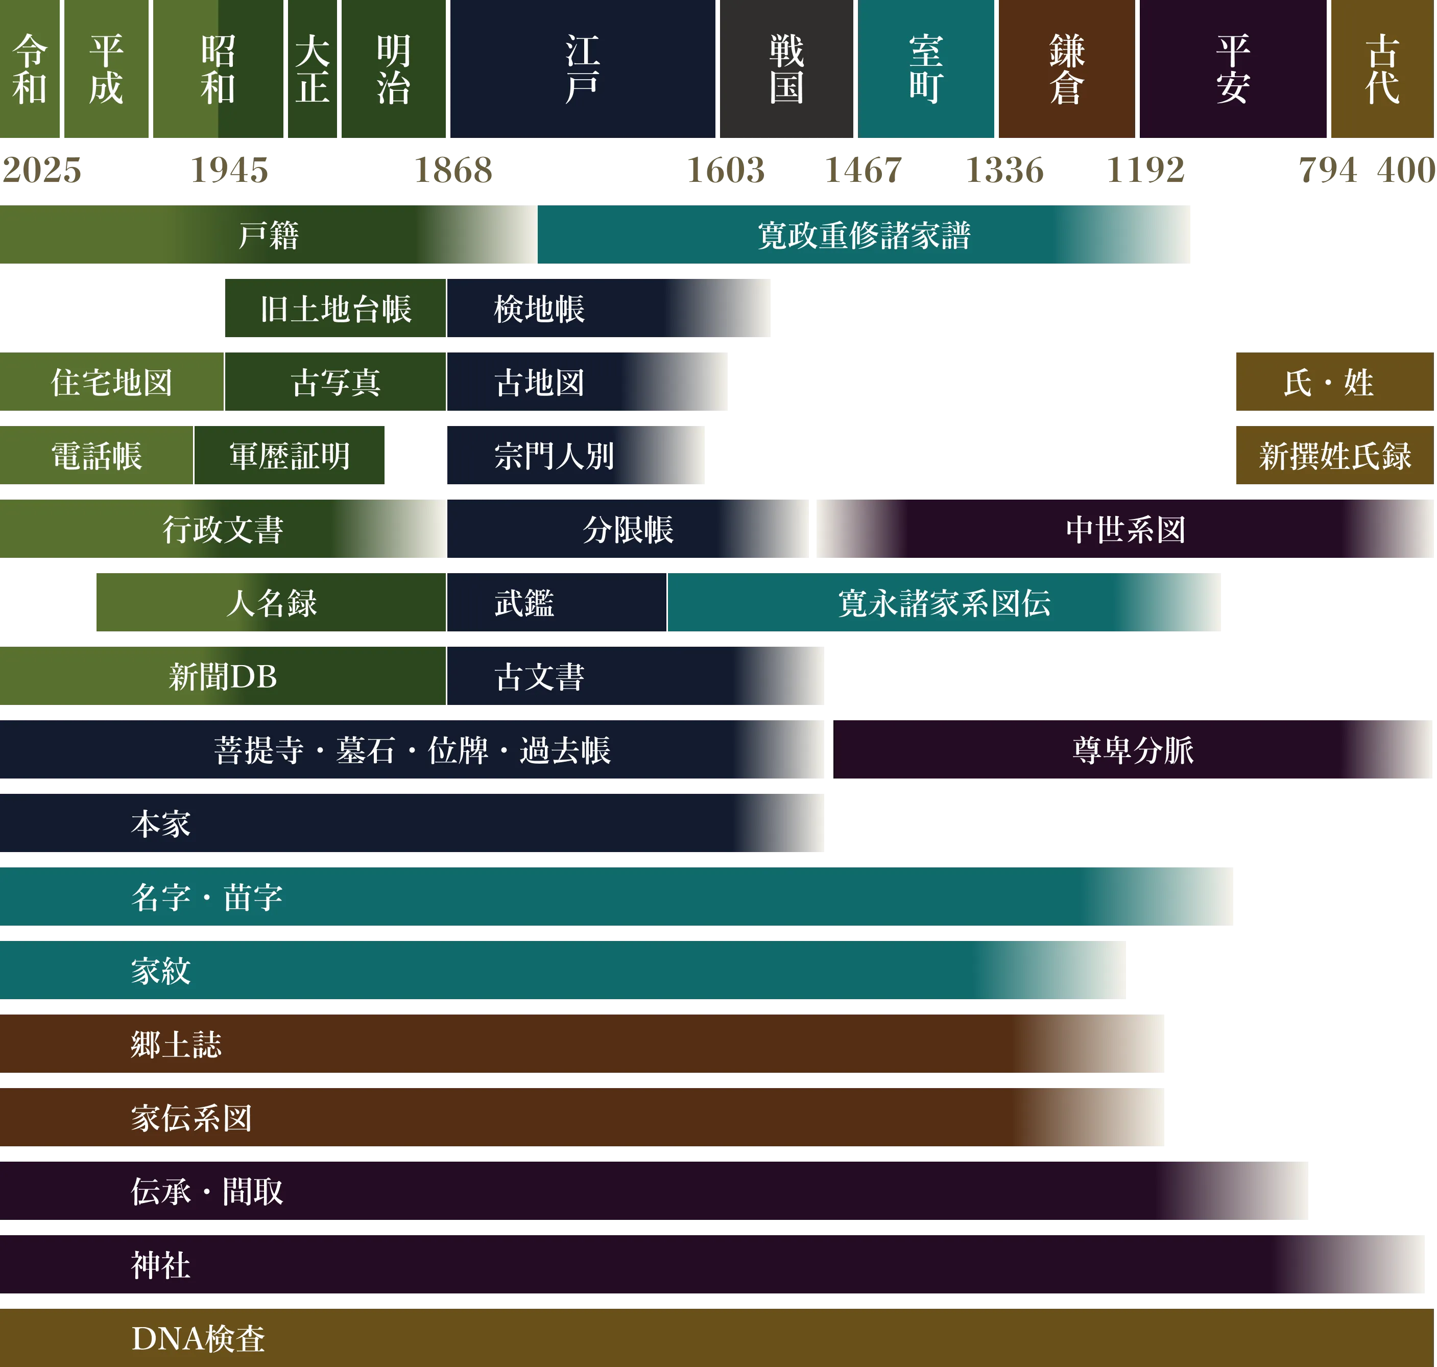
Task: Select the 戦国 era block
Action: pyautogui.click(x=786, y=68)
